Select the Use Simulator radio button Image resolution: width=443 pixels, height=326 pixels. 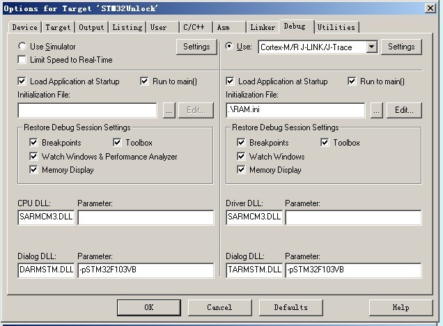(x=22, y=46)
